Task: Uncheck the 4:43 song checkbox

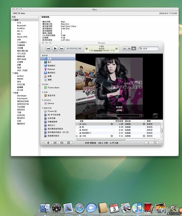Action: click(x=80, y=130)
